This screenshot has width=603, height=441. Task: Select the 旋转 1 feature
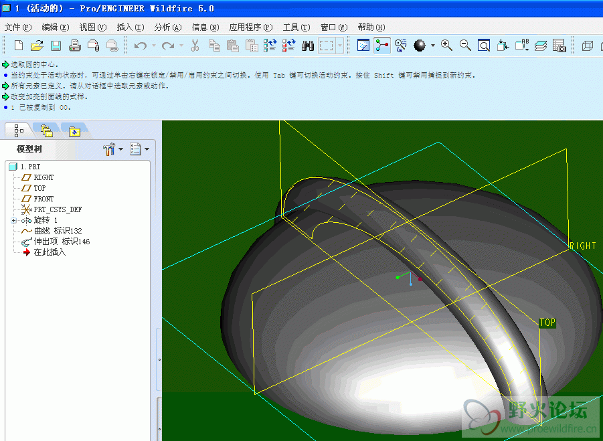[x=39, y=220]
